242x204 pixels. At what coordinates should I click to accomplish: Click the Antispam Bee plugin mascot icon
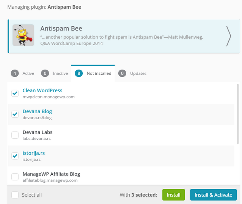tap(23, 35)
